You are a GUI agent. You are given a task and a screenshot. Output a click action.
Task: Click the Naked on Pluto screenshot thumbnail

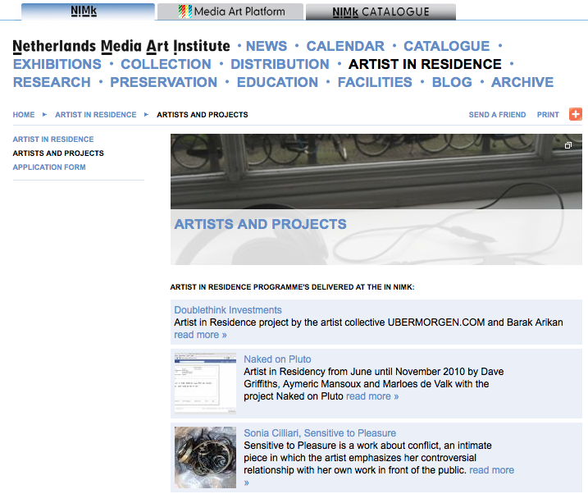[x=205, y=383]
